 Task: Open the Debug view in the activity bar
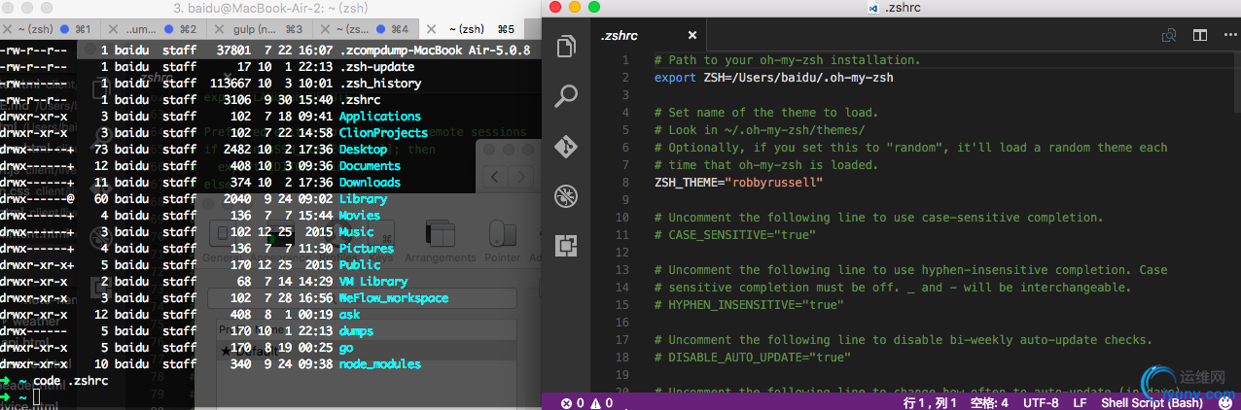(x=567, y=196)
